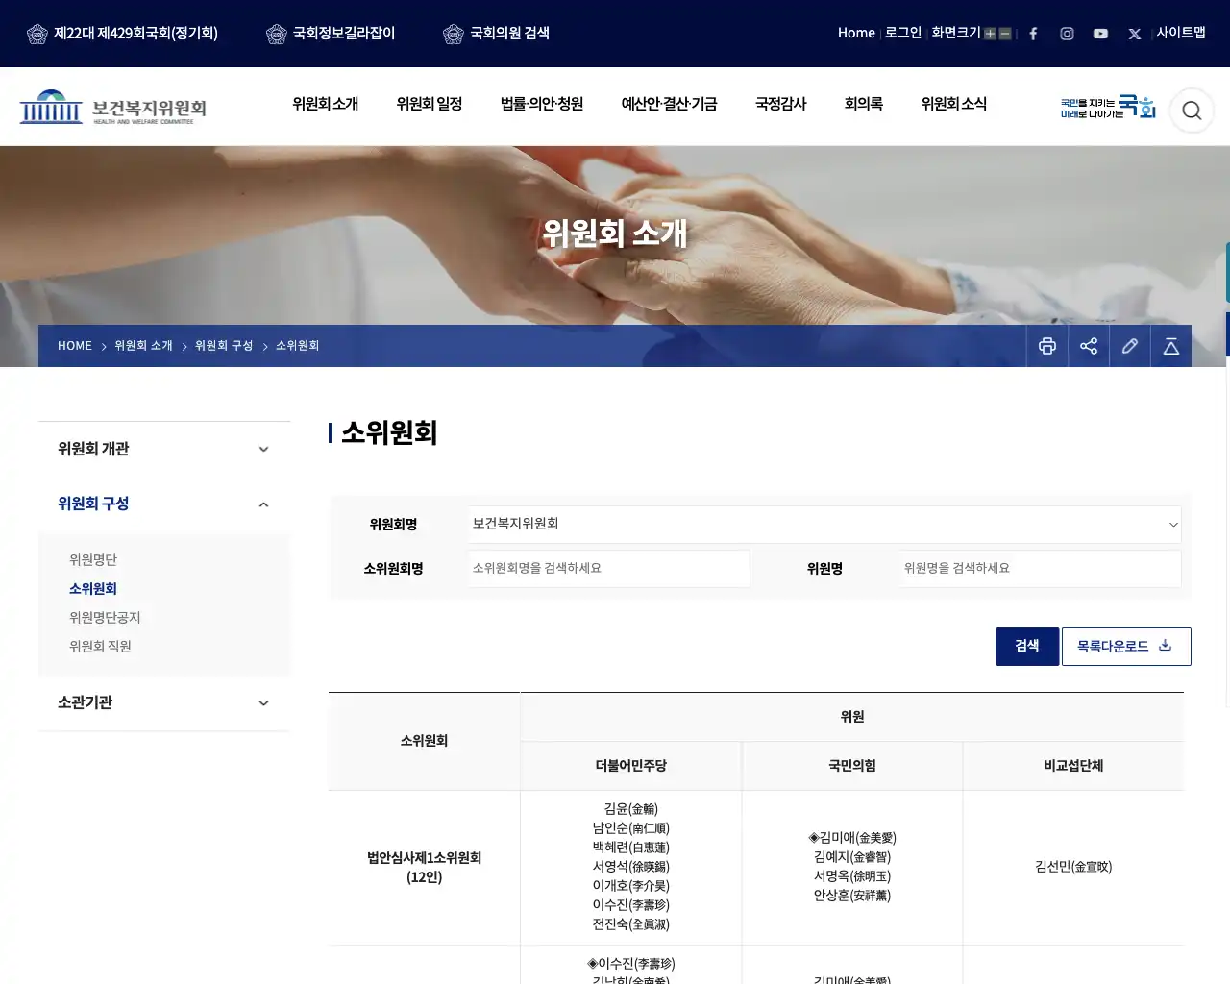The height and width of the screenshot is (984, 1230).
Task: Print the page using printer icon
Action: pyautogui.click(x=1047, y=346)
